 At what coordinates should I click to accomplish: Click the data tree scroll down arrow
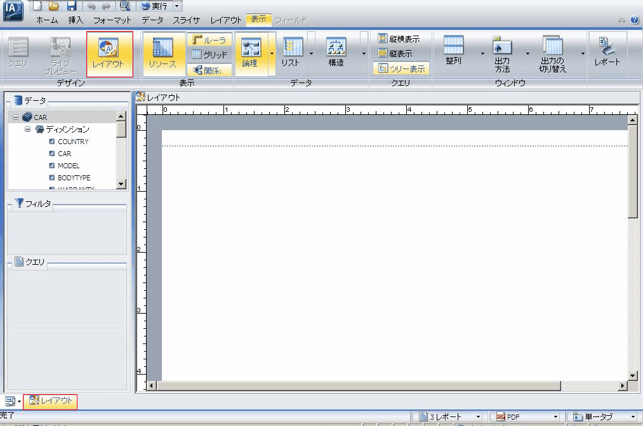(x=121, y=183)
